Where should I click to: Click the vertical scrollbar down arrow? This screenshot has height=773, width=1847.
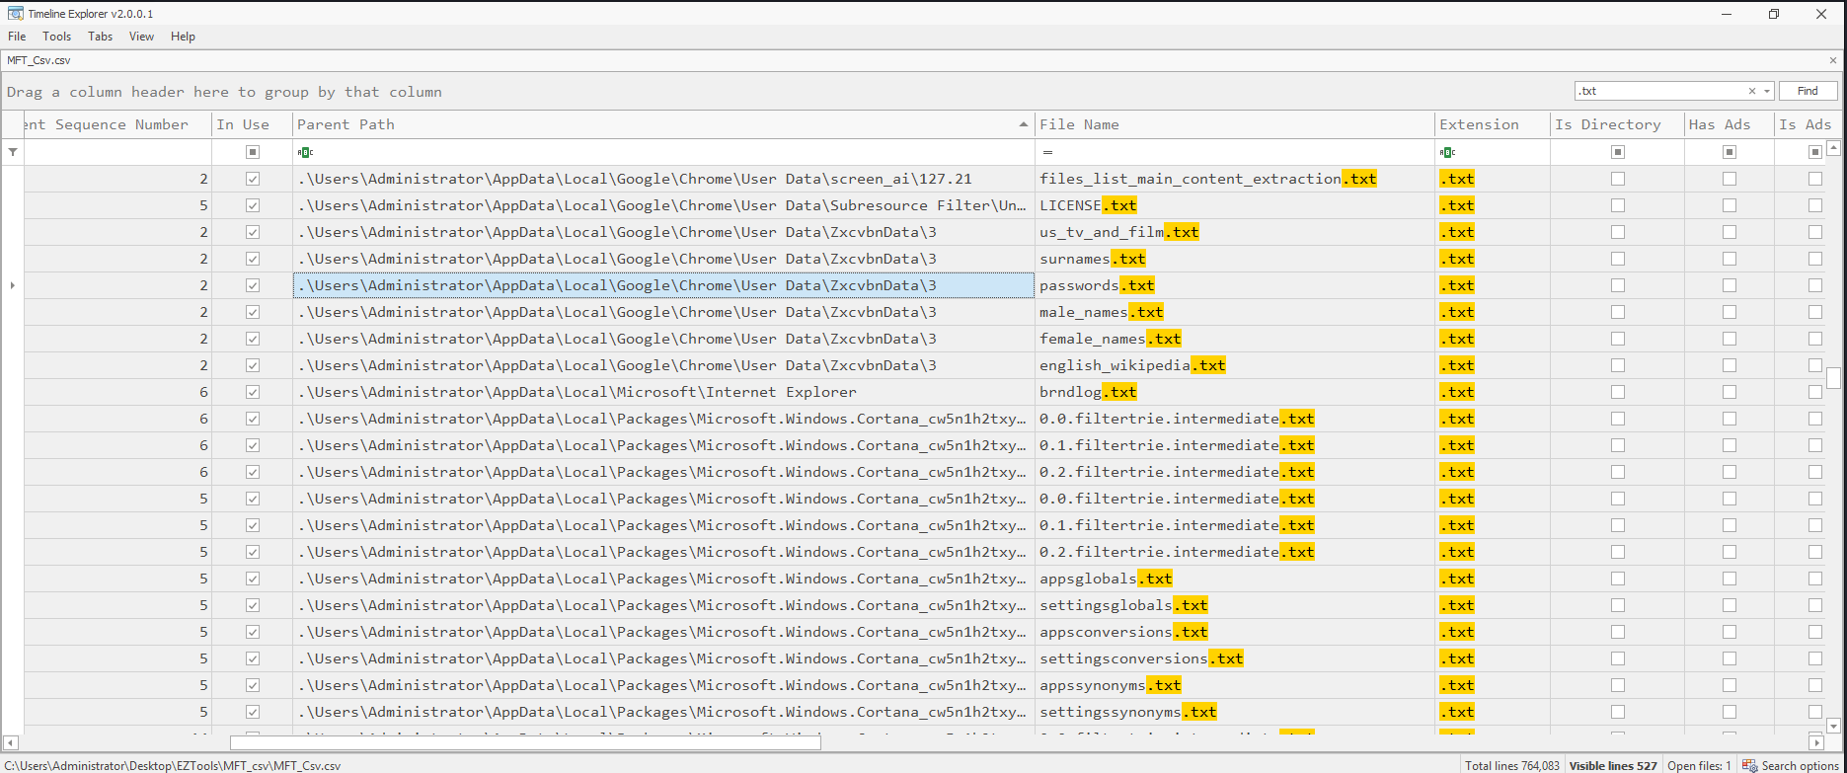point(1834,726)
